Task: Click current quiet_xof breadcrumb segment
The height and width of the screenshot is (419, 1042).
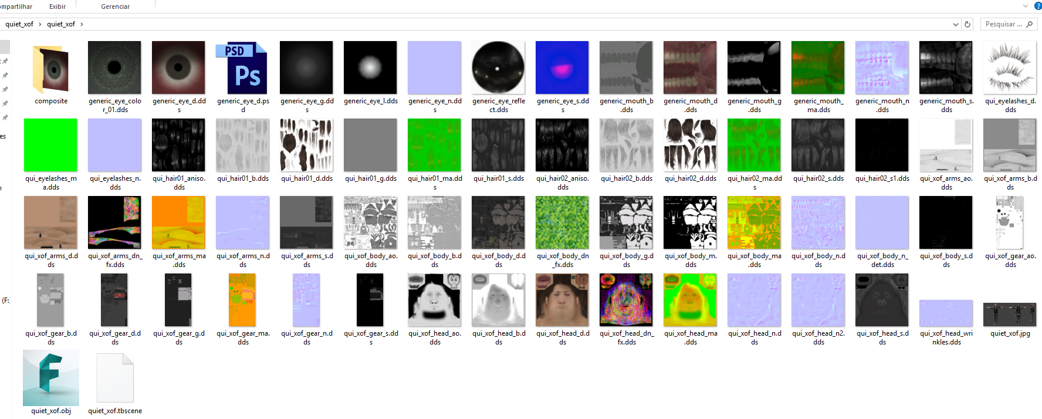Action: click(61, 24)
